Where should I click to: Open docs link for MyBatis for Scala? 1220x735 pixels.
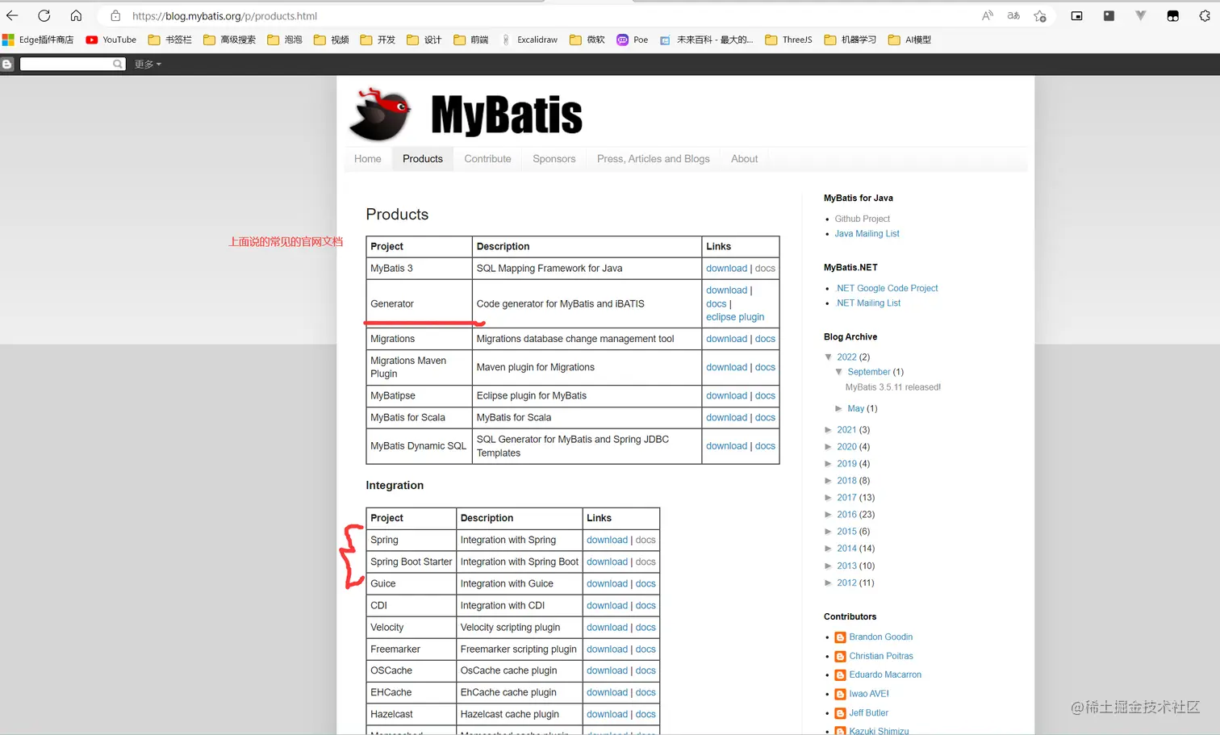click(765, 418)
